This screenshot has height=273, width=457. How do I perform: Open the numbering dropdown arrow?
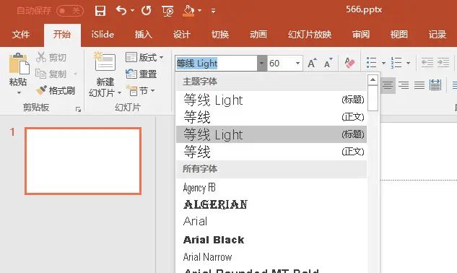(x=408, y=63)
